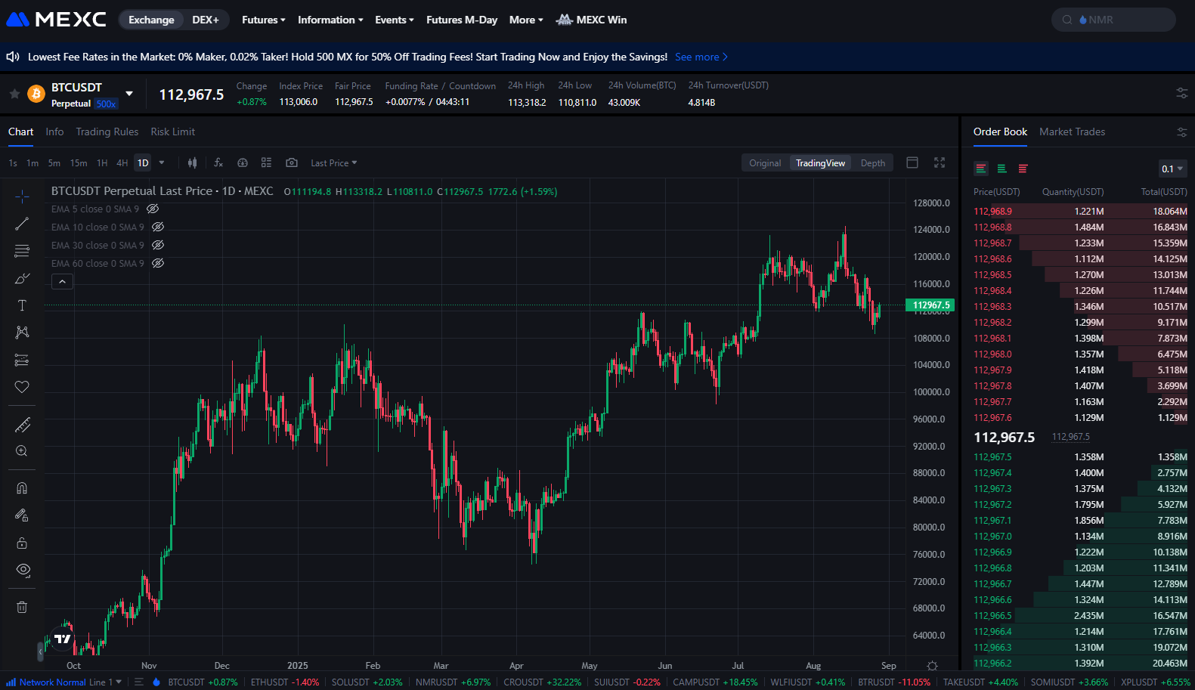Open the Last Price dropdown

click(333, 162)
